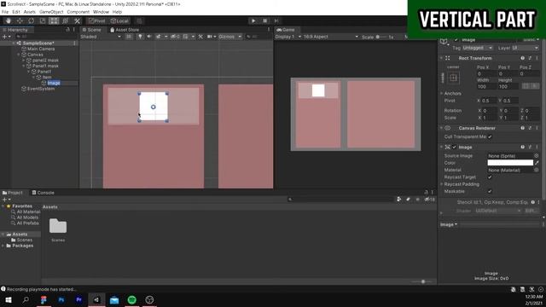The image size is (546, 307).
Task: Adjust the Game view Scale slider
Action: 381,37
